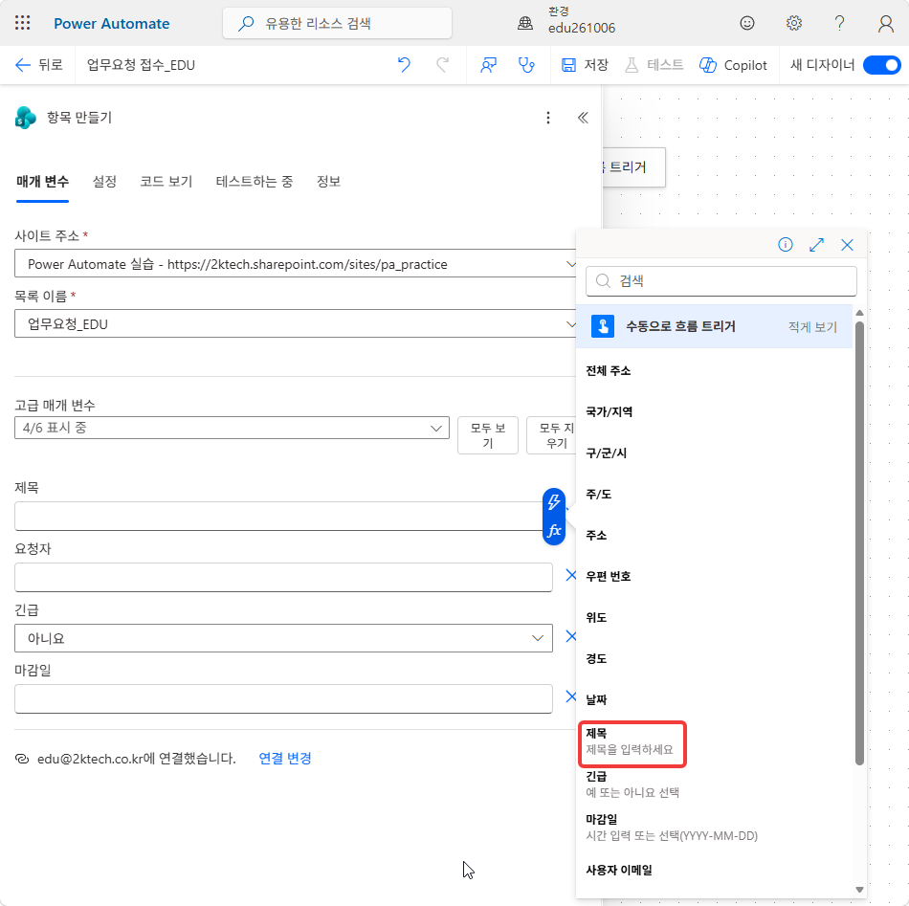Save the flow with 저장 button

(585, 65)
